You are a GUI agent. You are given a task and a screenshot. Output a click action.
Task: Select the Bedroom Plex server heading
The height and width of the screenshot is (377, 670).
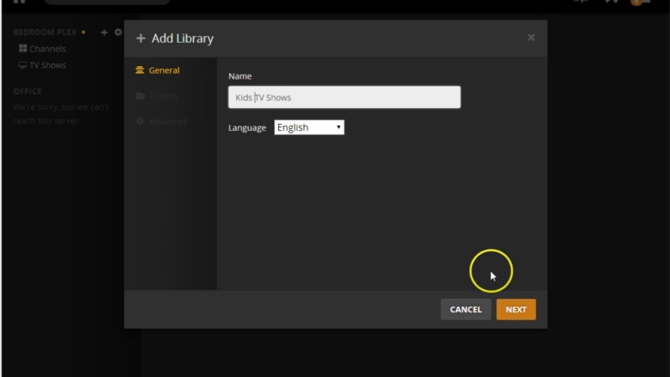coord(45,33)
